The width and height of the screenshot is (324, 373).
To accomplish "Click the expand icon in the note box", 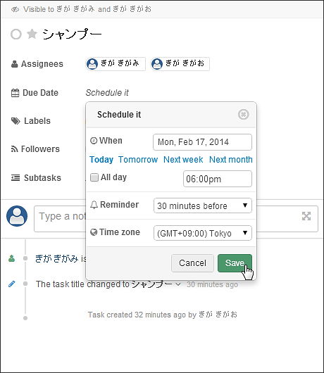I will [306, 216].
